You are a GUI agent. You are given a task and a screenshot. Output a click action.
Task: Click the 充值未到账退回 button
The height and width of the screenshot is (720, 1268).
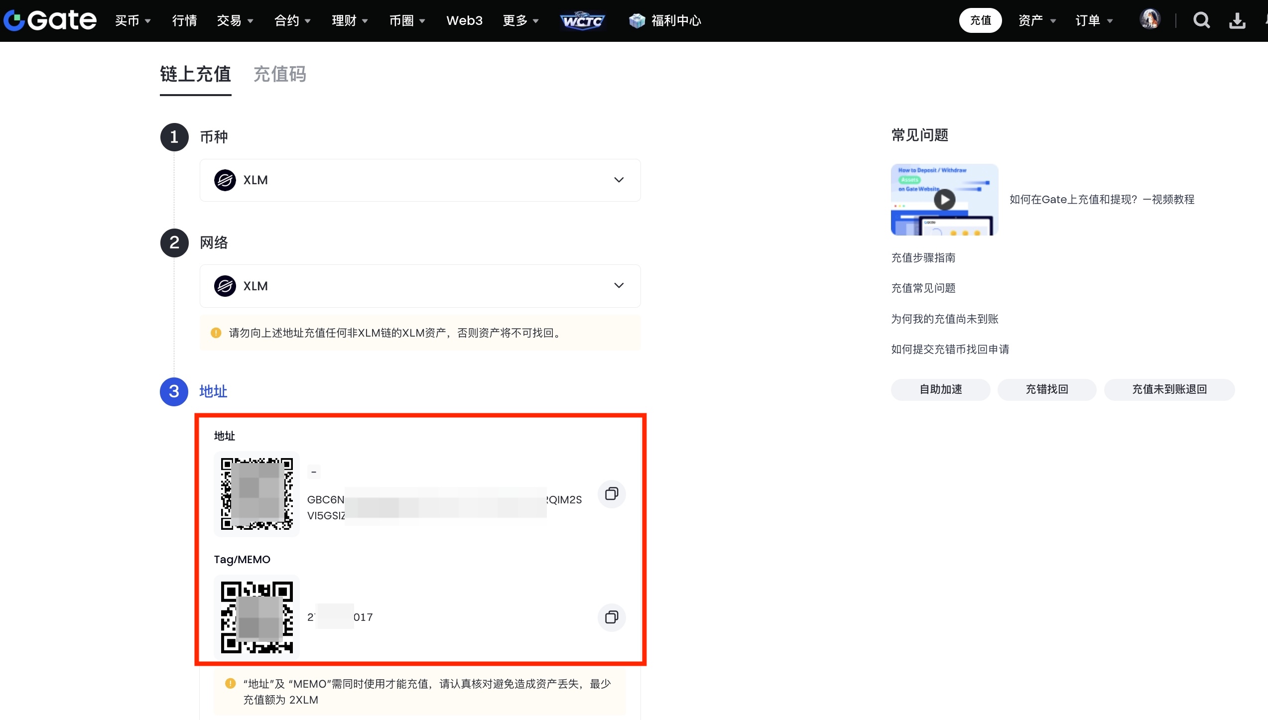click(x=1169, y=389)
